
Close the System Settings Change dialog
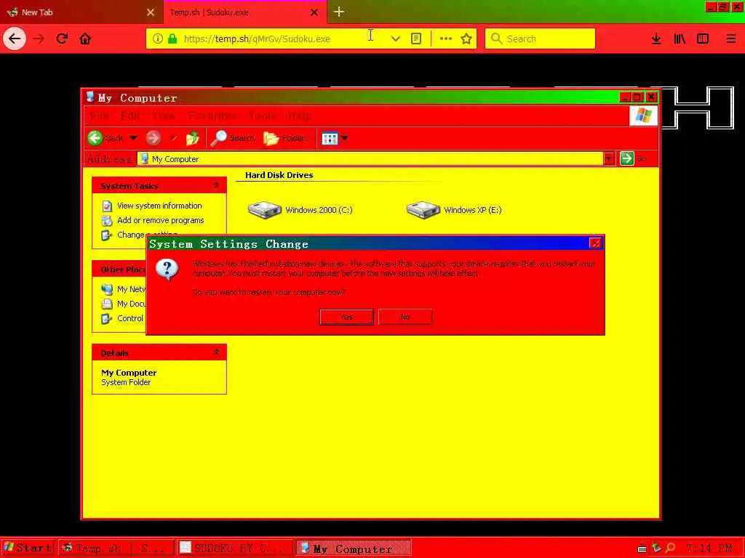click(595, 243)
